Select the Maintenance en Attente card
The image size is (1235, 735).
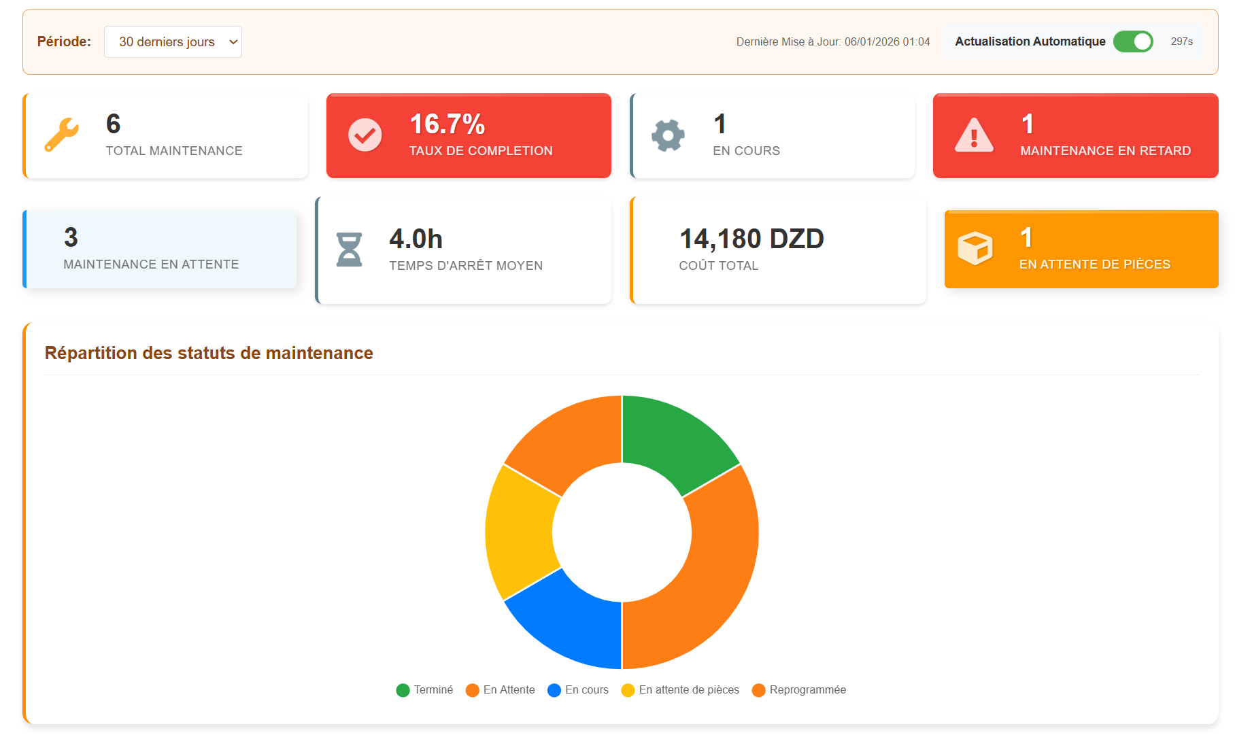point(160,250)
